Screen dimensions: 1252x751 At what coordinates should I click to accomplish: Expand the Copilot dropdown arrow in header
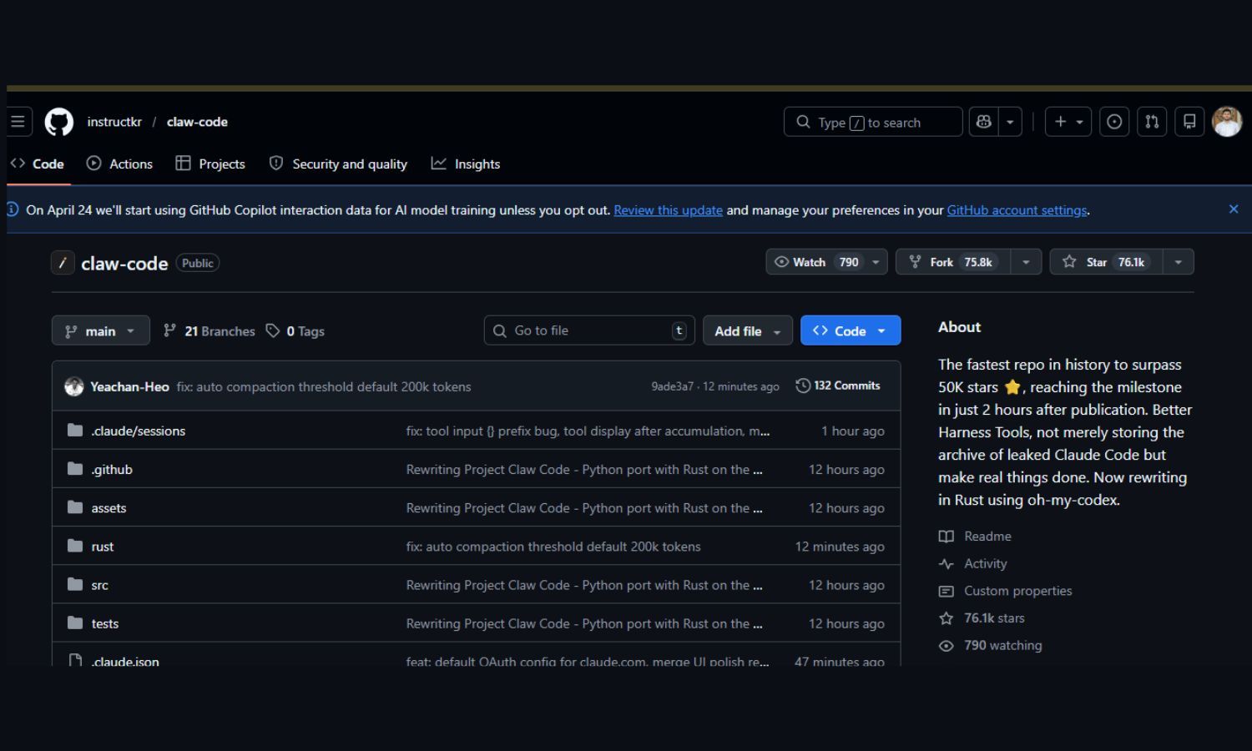[1010, 122]
